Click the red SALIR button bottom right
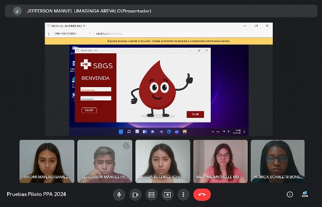 (195, 114)
